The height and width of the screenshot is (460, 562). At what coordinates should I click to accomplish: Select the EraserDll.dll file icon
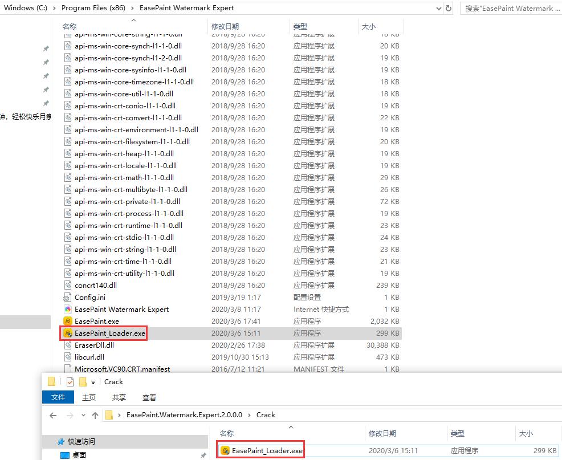pos(68,345)
